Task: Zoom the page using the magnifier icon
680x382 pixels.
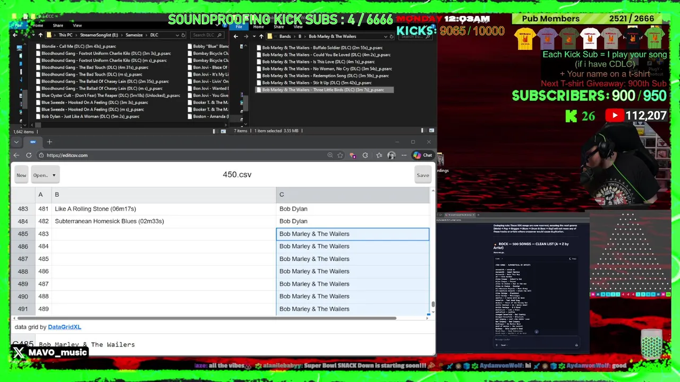Action: 330,155
